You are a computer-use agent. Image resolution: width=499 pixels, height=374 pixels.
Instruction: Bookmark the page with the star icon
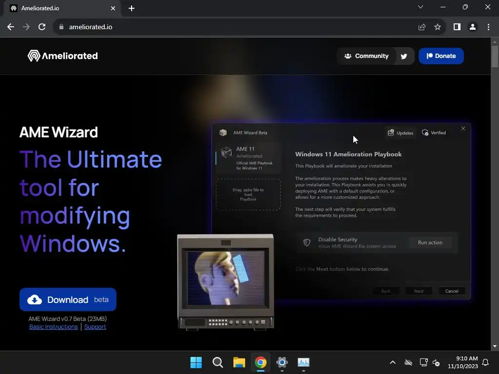tap(438, 27)
